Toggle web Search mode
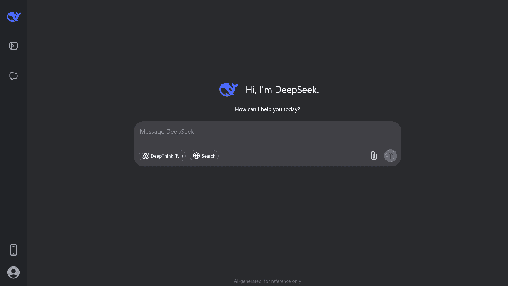 [204, 156]
